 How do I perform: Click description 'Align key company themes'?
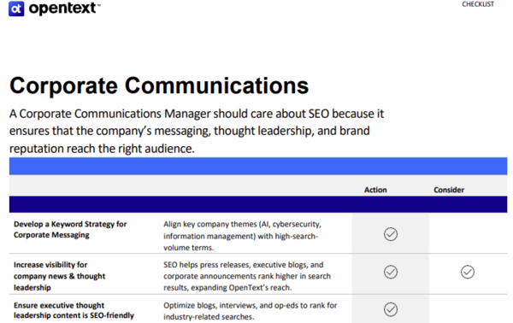(242, 236)
